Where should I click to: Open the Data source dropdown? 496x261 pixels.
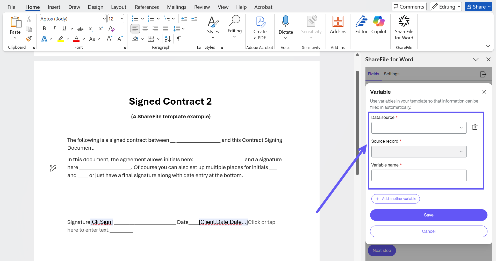click(419, 128)
